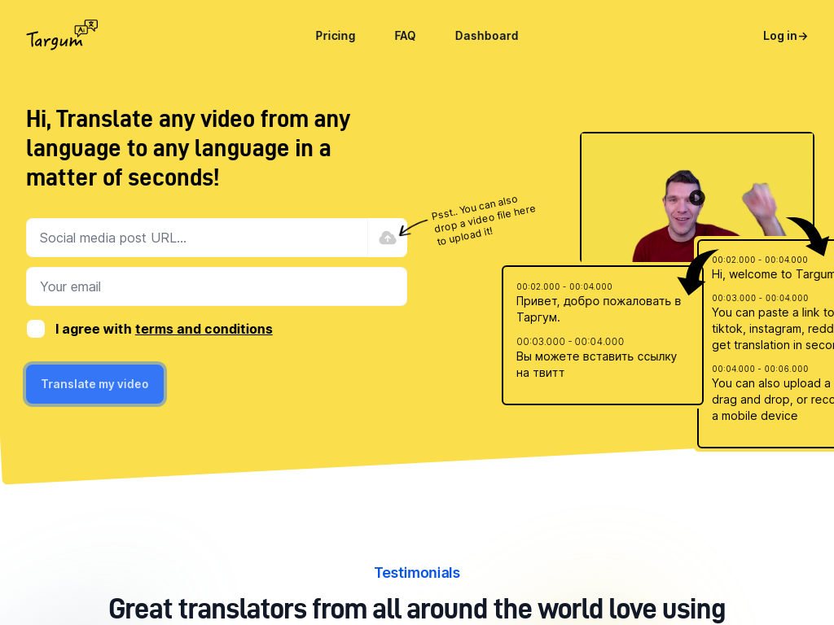Tick the agree with terms checkbox
834x625 pixels.
point(36,329)
